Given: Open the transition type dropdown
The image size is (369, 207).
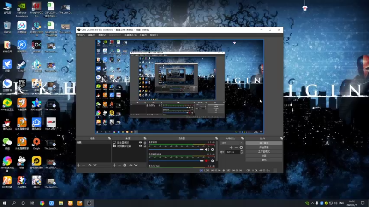Looking at the screenshot, I should point(232,143).
